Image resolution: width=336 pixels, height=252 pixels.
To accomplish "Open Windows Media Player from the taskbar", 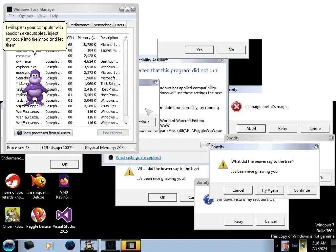I will click(49, 245).
